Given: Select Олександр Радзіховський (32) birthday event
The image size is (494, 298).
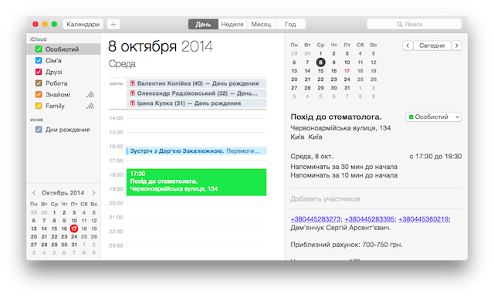Looking at the screenshot, I should pyautogui.click(x=196, y=93).
